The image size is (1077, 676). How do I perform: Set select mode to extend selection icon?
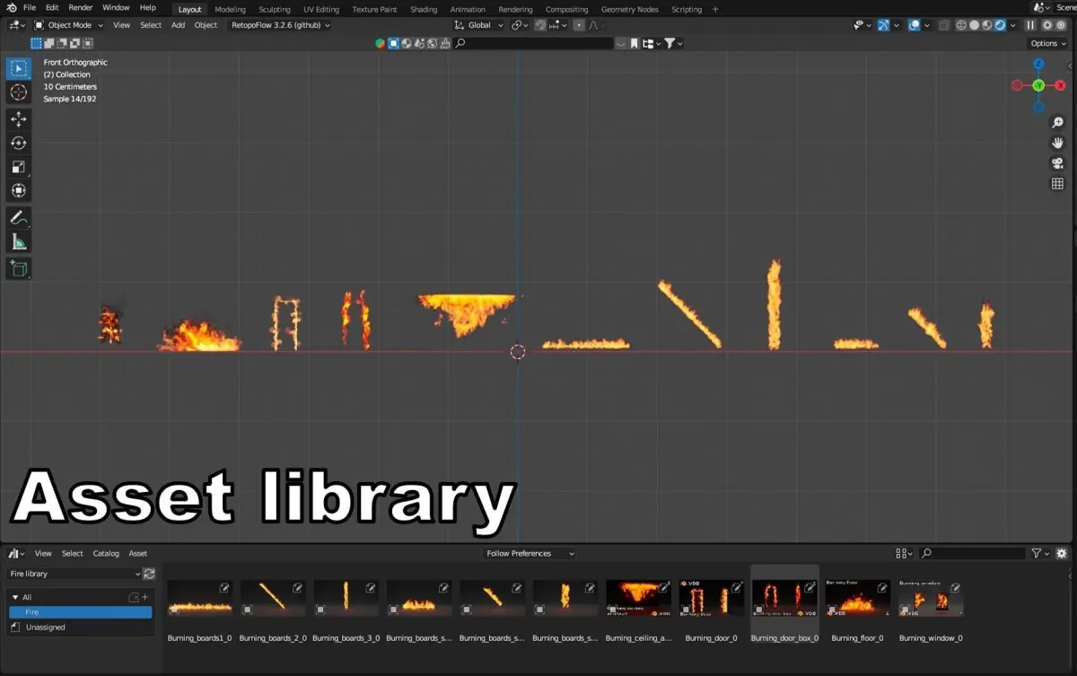click(x=48, y=43)
